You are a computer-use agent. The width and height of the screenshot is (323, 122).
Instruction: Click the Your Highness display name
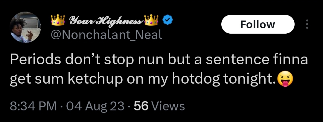pyautogui.click(x=104, y=21)
